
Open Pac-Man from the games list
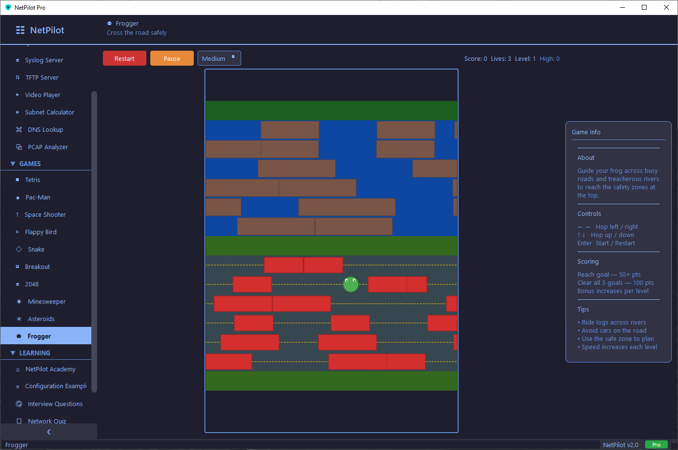tap(17, 197)
